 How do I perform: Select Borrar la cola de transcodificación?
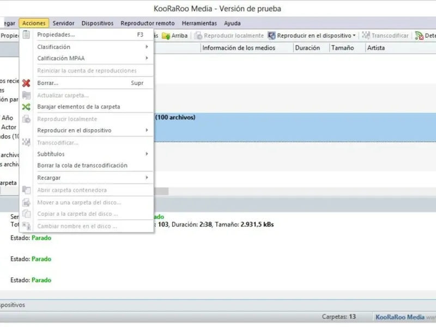[87, 165]
